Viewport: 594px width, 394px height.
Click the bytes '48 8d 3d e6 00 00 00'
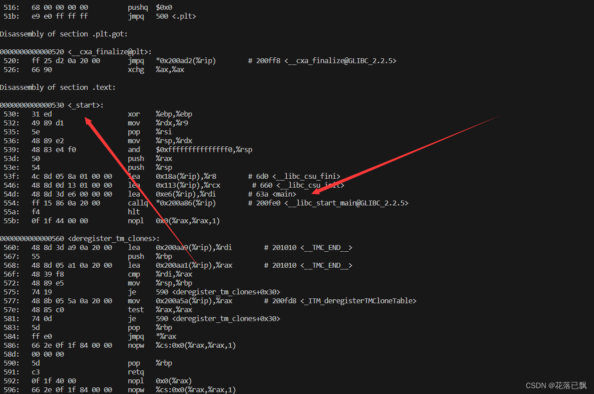point(72,194)
